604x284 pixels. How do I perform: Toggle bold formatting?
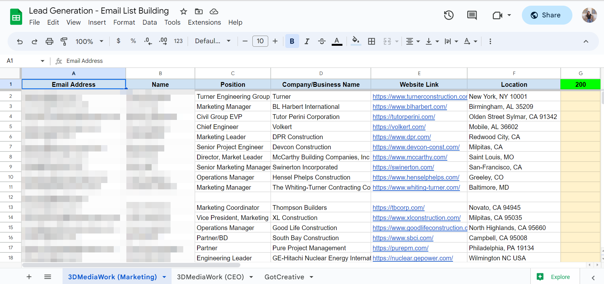[x=292, y=41]
